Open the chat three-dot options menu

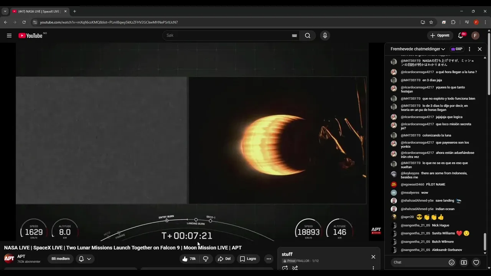(470, 49)
